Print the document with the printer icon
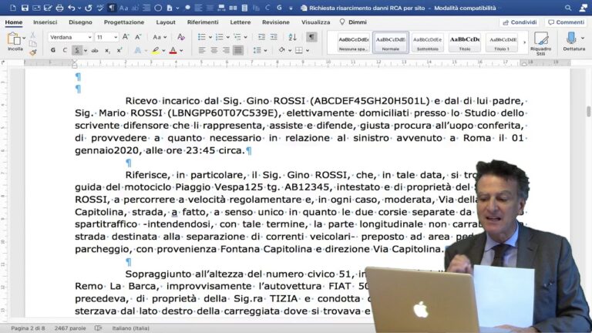 [59, 8]
